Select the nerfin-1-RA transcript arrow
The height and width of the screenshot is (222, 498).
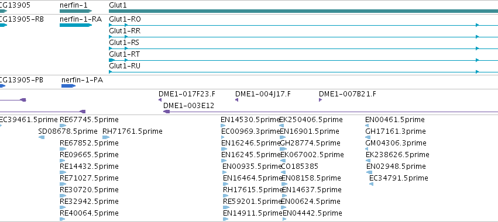[75, 25]
